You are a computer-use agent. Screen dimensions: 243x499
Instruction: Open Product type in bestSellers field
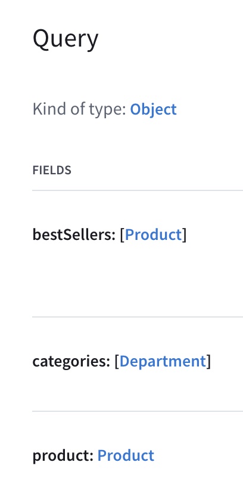click(153, 235)
